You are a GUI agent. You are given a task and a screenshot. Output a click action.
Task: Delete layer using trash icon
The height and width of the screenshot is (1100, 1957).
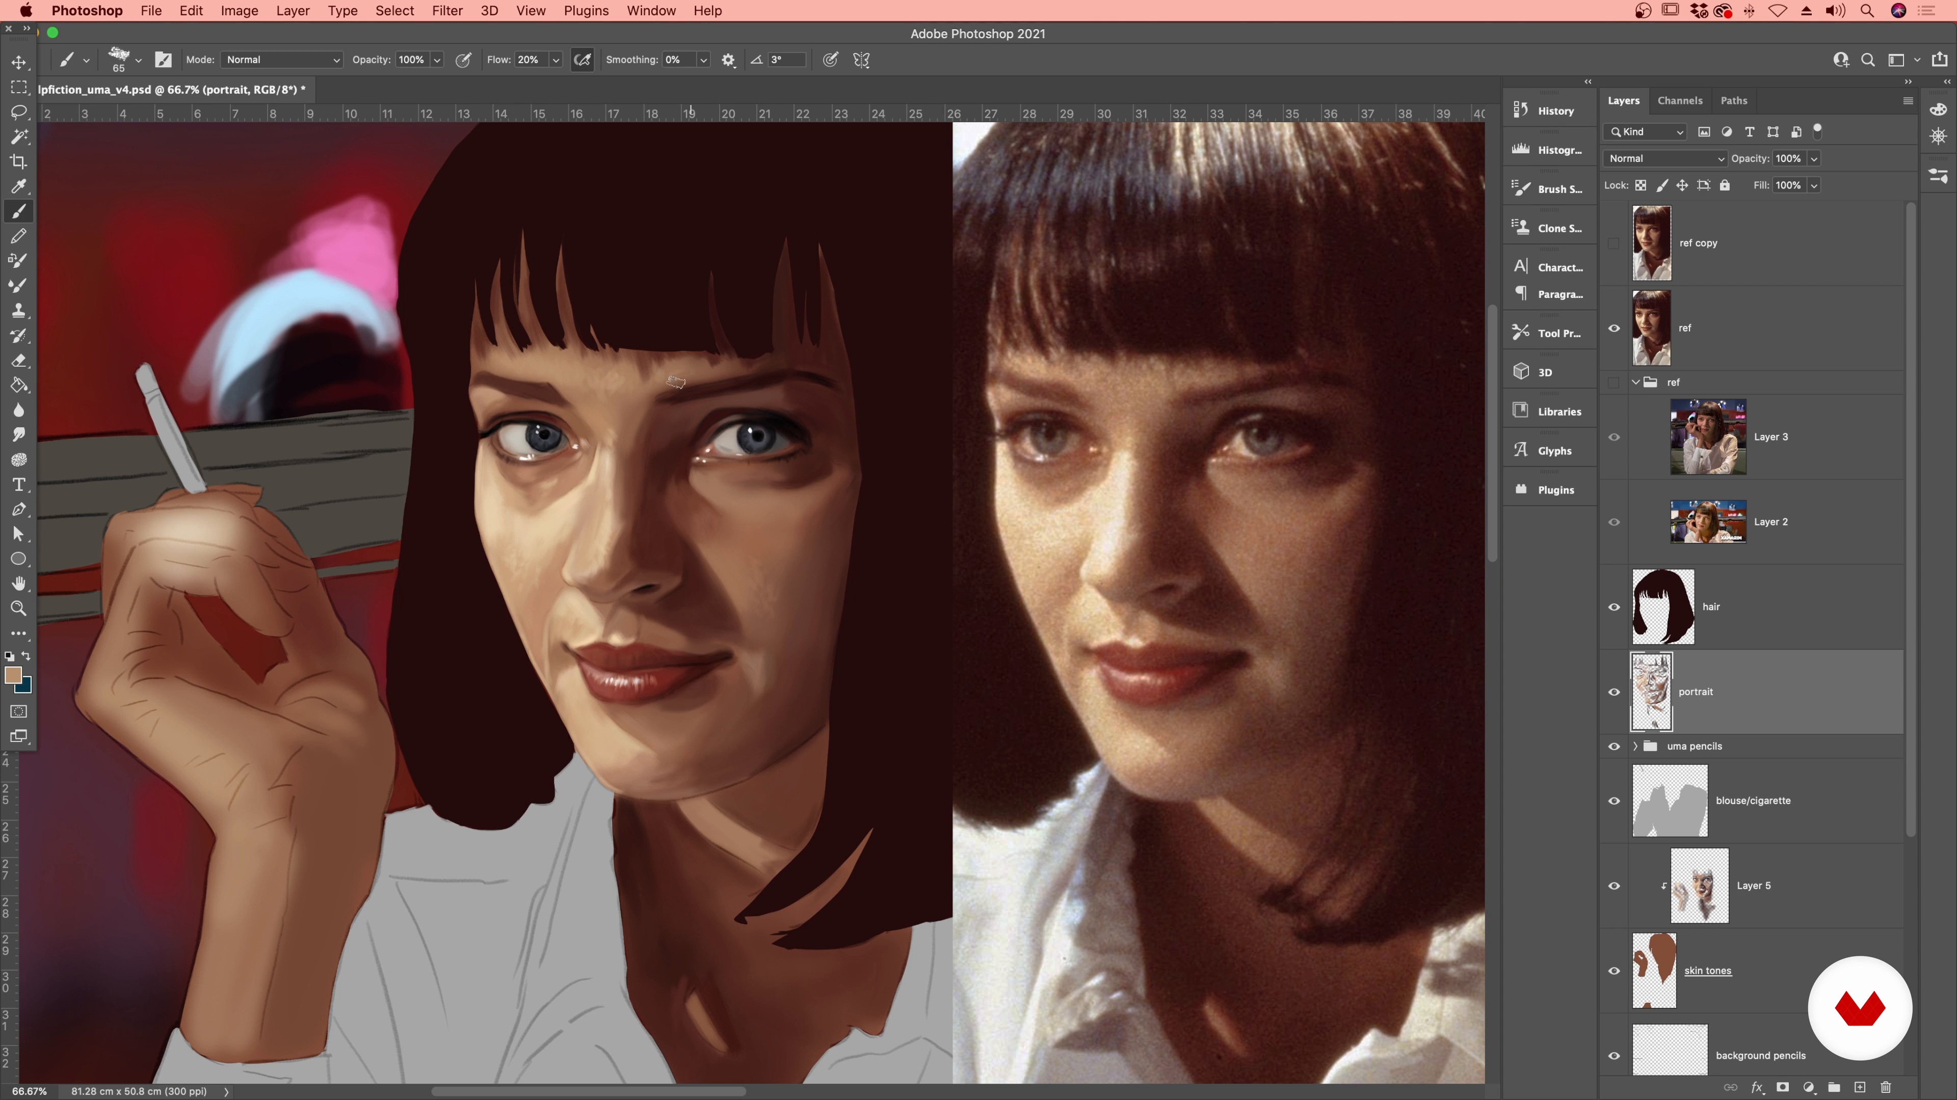(1886, 1087)
